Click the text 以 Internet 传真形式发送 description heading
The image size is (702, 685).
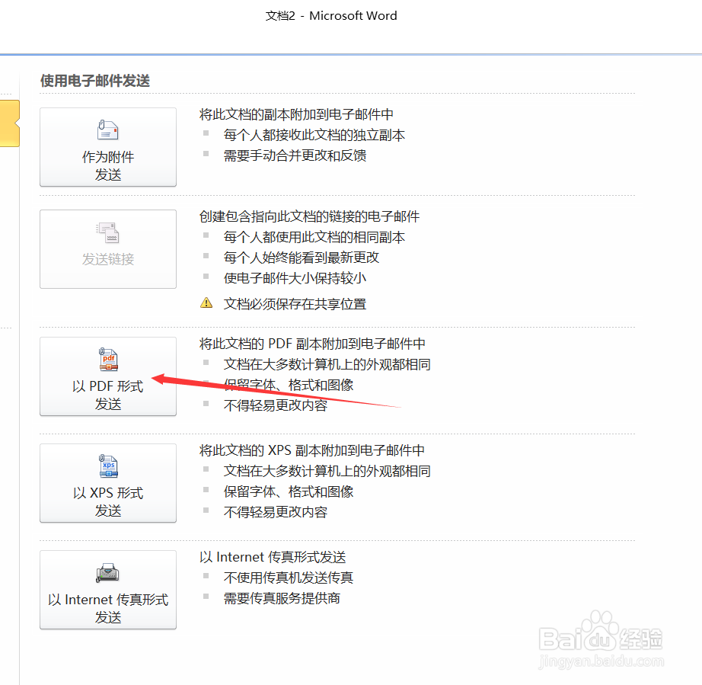tap(273, 557)
